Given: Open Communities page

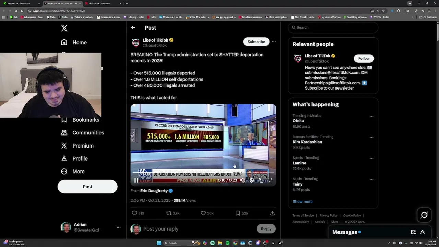Looking at the screenshot, I should (82, 133).
